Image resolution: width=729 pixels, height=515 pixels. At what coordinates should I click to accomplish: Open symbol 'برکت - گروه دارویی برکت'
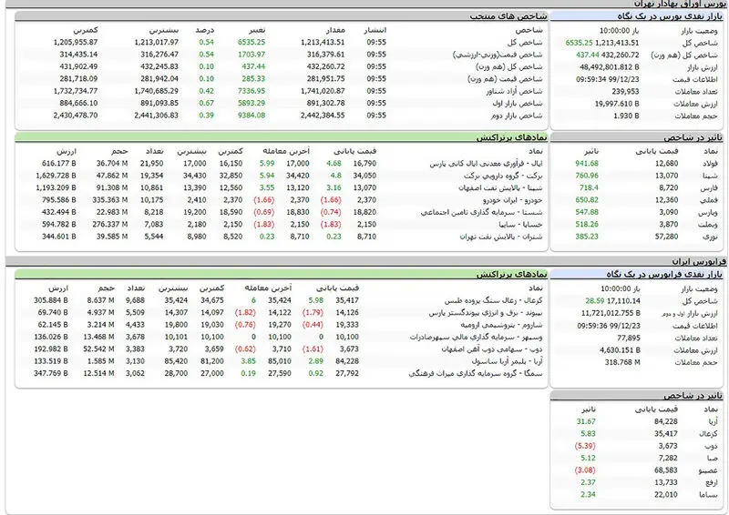point(503,176)
